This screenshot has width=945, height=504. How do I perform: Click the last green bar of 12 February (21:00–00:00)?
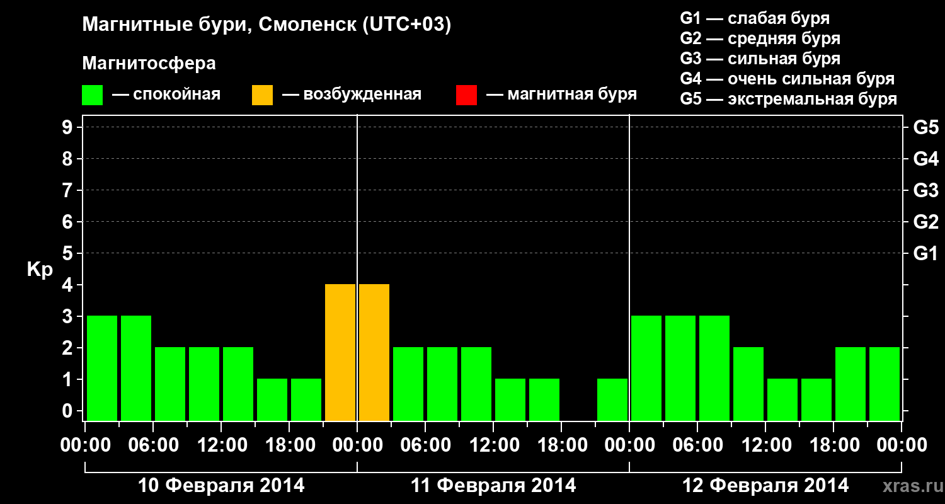[x=885, y=384]
